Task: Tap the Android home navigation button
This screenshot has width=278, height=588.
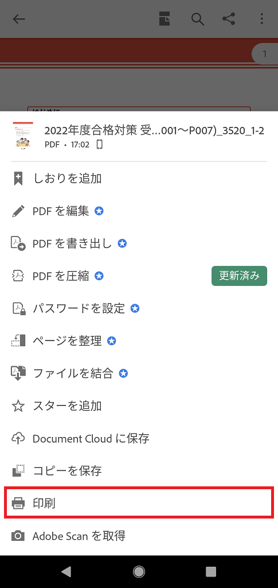Action: coord(139,571)
